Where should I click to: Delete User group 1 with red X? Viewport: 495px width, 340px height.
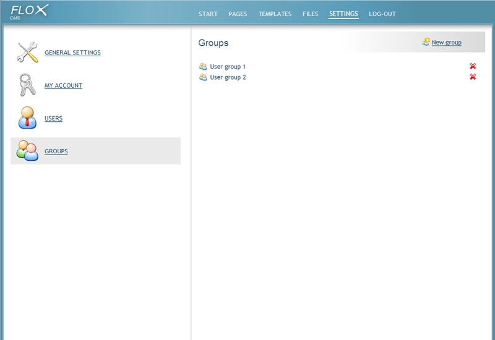(x=473, y=66)
